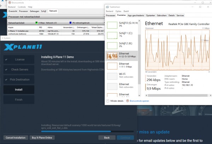
Task: Click the up arrow of device list scrollbar
Action: coord(140,21)
